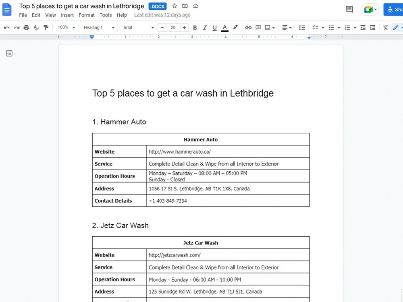Open the Tools menu

(106, 15)
